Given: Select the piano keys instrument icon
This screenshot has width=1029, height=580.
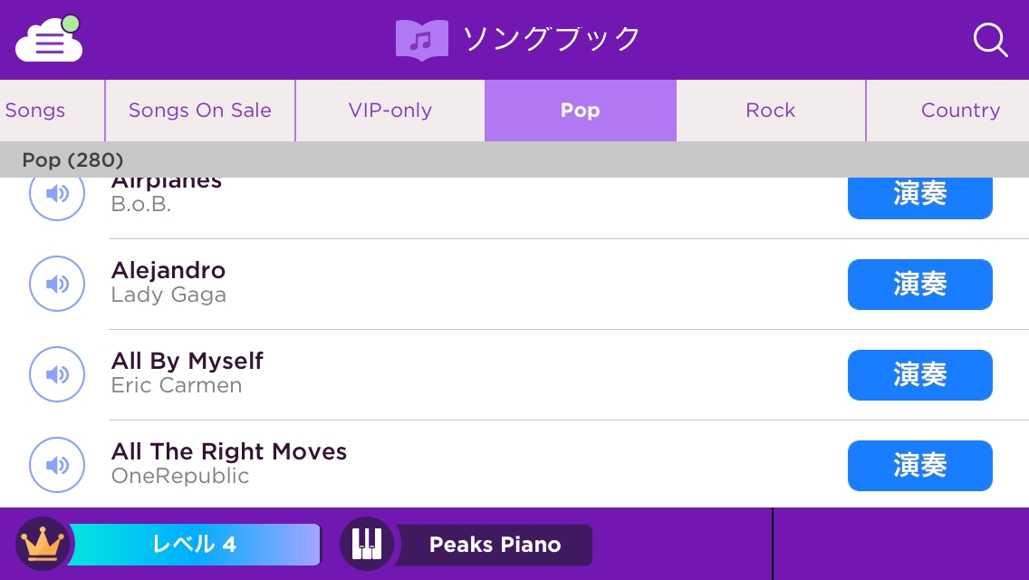Looking at the screenshot, I should [x=367, y=544].
